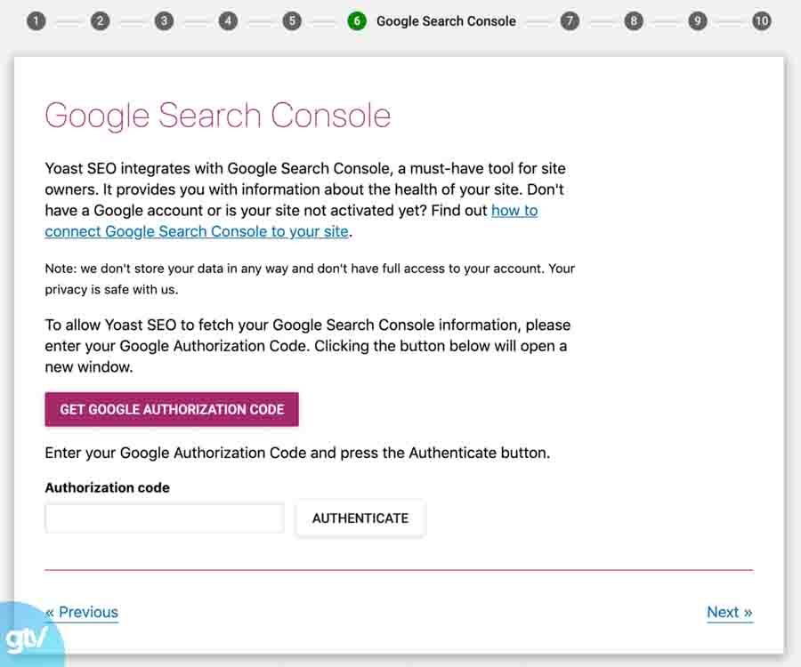
Task: Jump ahead to step 7
Action: tap(570, 19)
